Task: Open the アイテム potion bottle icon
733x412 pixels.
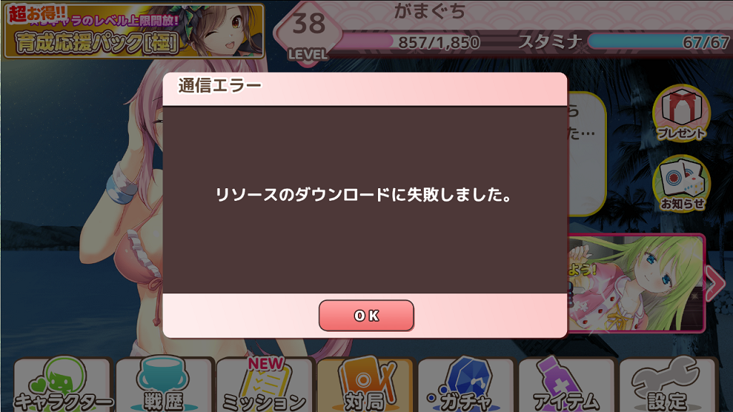Action: (567, 384)
